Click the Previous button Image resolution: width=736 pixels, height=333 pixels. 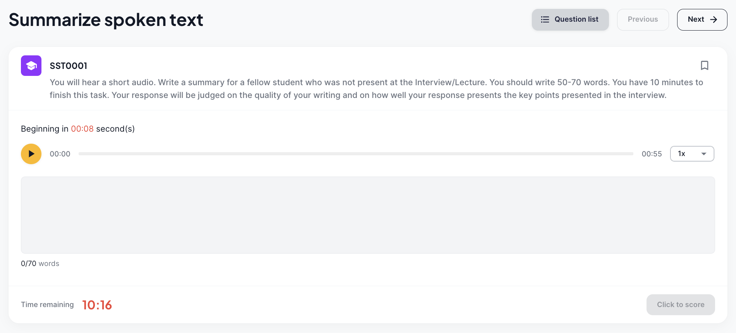pos(643,19)
